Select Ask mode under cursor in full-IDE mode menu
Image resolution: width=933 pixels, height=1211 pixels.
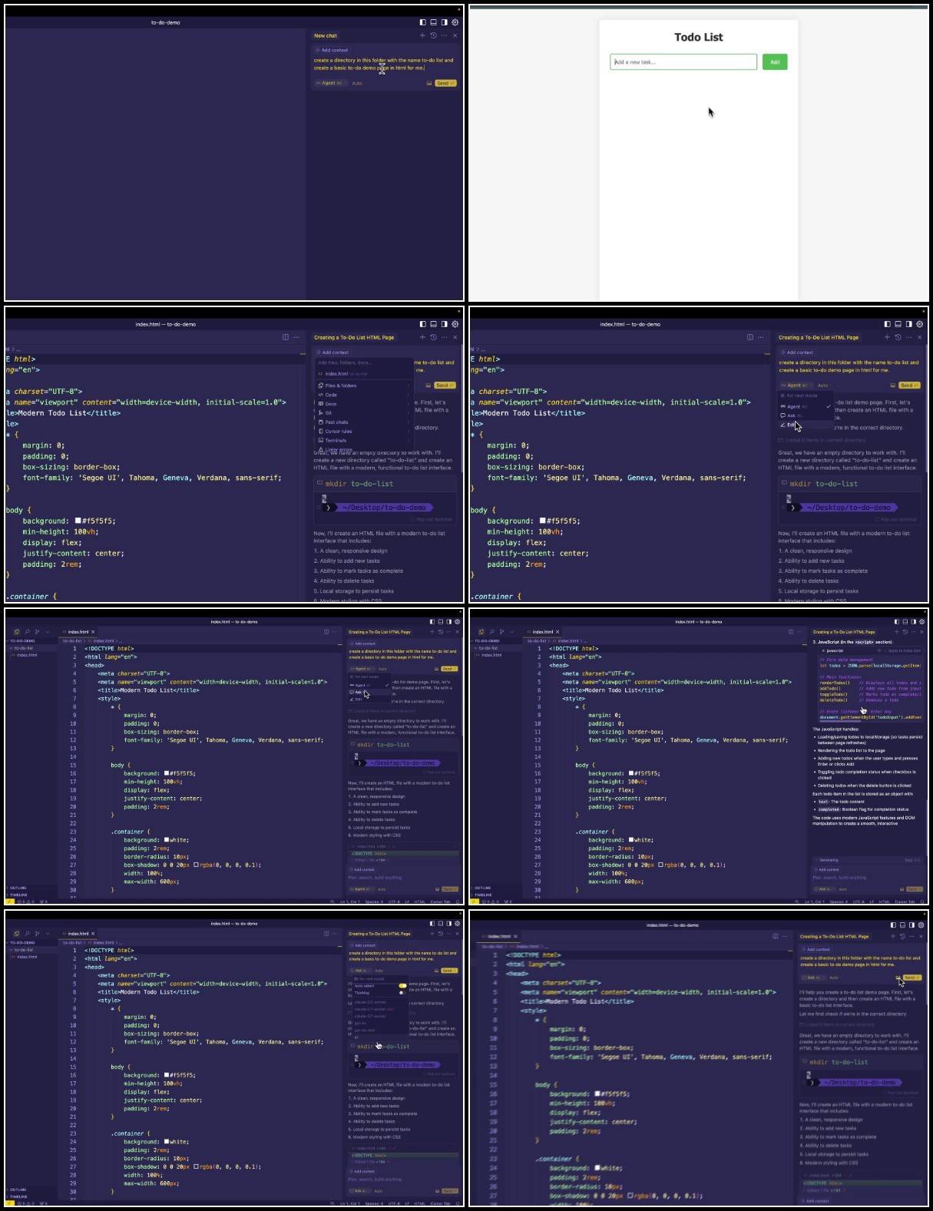tap(369, 692)
